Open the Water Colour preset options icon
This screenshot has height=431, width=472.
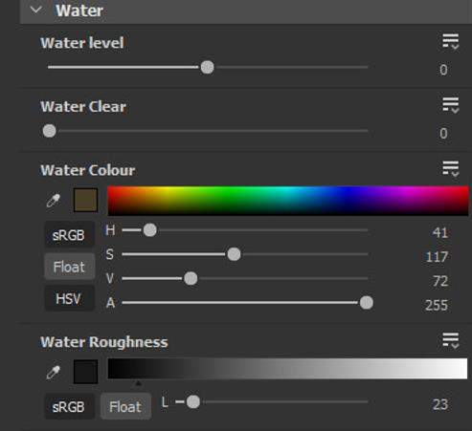pyautogui.click(x=451, y=168)
